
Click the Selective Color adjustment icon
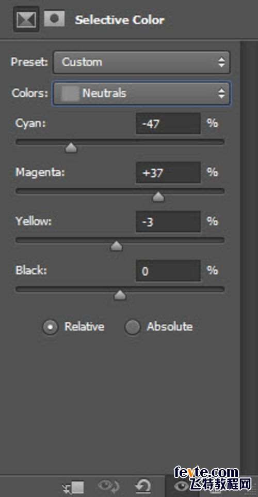coord(26,20)
